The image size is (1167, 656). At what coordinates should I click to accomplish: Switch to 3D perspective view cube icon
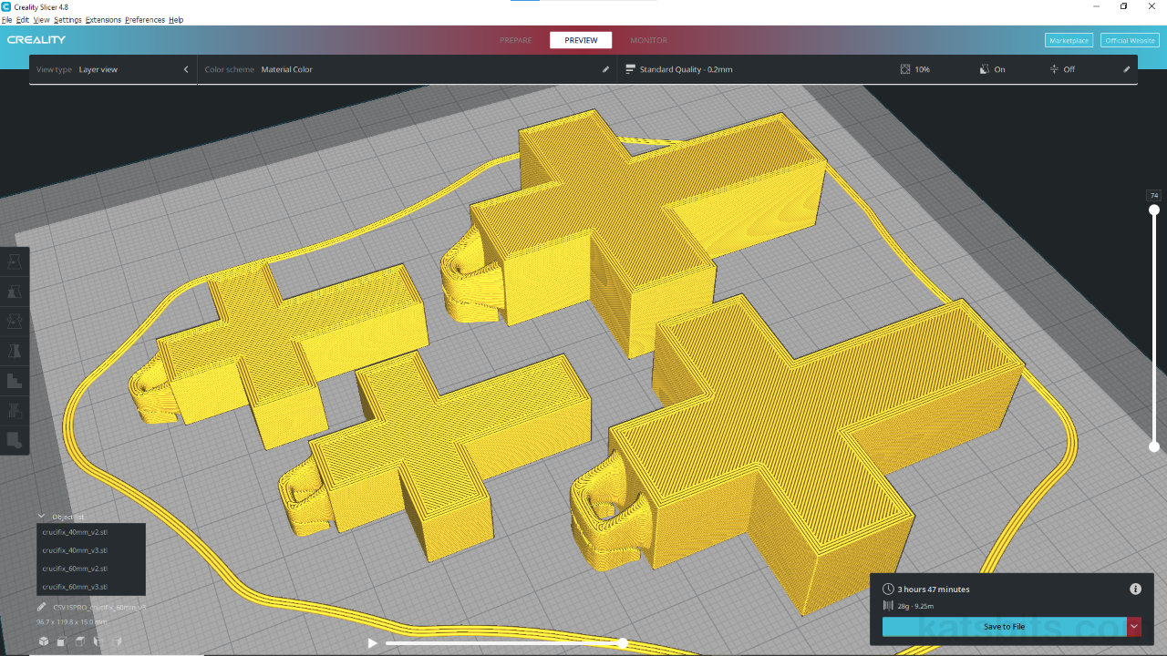tap(43, 641)
